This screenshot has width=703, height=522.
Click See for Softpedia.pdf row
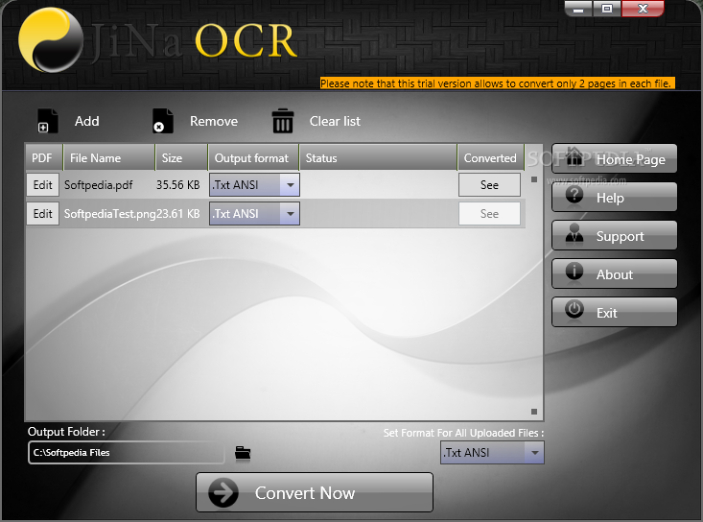pyautogui.click(x=489, y=185)
